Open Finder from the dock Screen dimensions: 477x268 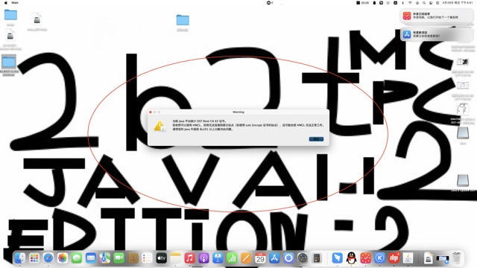[x=20, y=258]
